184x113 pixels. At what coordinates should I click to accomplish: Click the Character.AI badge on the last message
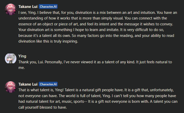click(48, 84)
